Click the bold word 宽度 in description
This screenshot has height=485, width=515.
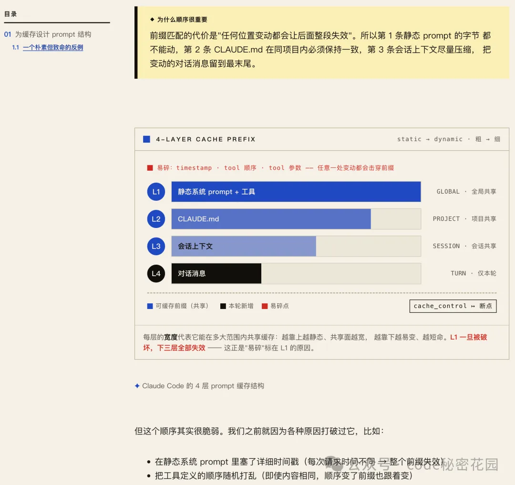[x=171, y=337]
